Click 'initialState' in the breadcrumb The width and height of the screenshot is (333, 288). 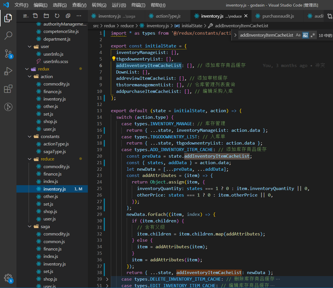(x=192, y=26)
